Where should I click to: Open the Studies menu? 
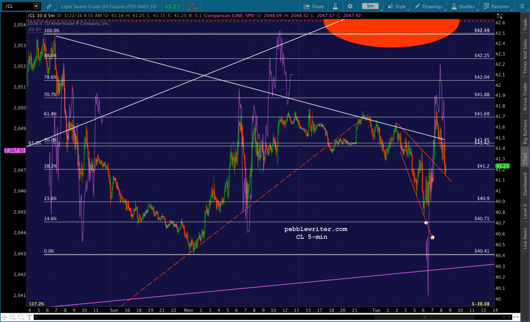coord(463,6)
